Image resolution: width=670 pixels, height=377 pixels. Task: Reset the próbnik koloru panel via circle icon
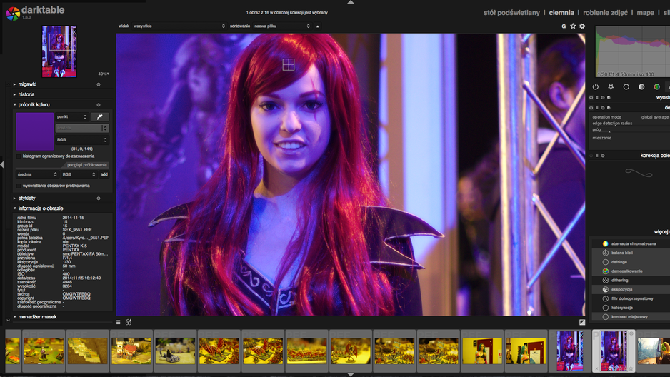click(x=99, y=105)
